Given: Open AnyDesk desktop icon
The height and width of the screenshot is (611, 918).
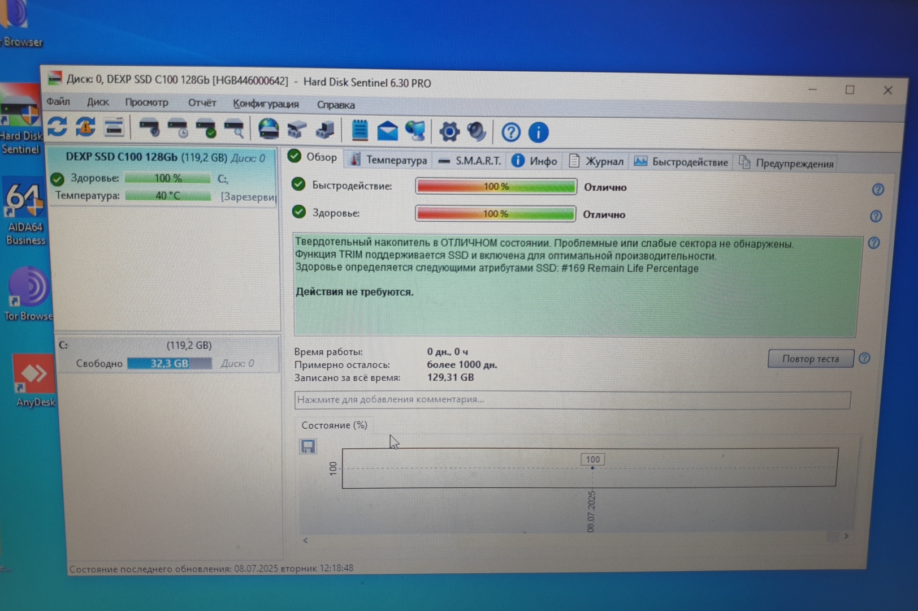Looking at the screenshot, I should coord(34,380).
